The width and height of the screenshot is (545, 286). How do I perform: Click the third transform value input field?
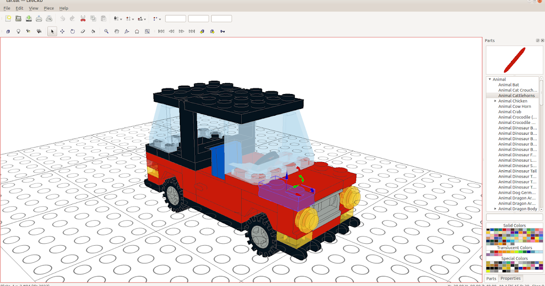(x=222, y=19)
